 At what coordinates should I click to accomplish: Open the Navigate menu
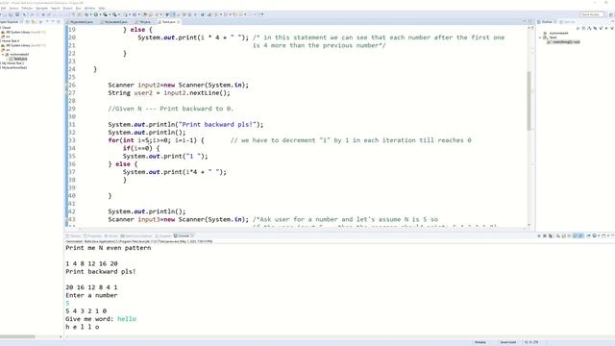tap(41, 8)
